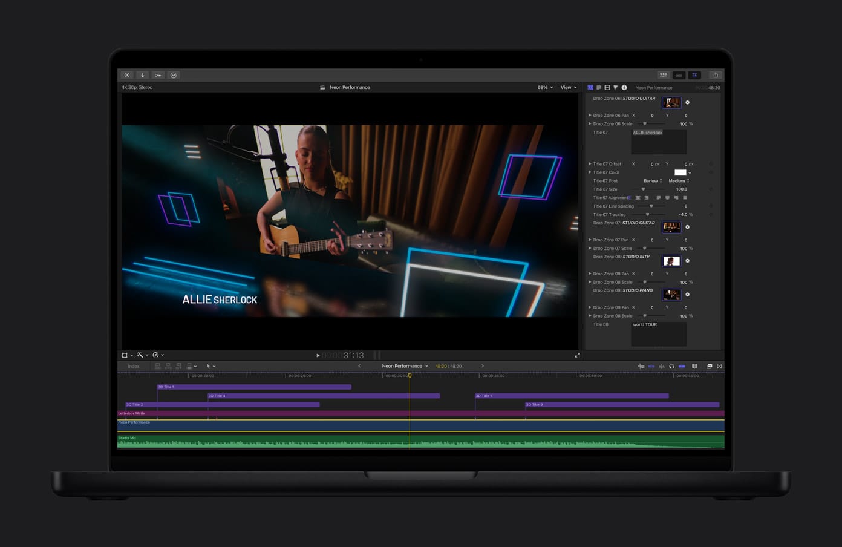The image size is (842, 547).
Task: Click the Drop Zone 08 Studio Intv thumbnail
Action: coord(671,261)
